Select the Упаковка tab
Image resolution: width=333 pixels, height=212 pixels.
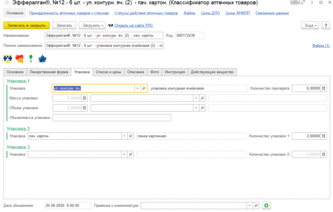point(82,72)
